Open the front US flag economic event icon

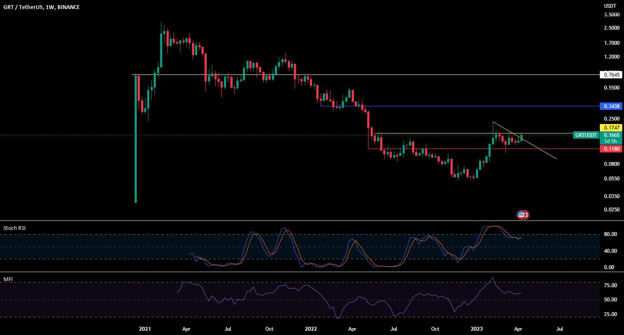521,214
